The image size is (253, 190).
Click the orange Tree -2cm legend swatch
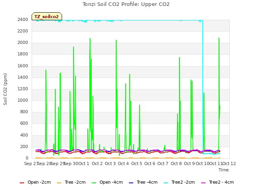click(x=59, y=183)
